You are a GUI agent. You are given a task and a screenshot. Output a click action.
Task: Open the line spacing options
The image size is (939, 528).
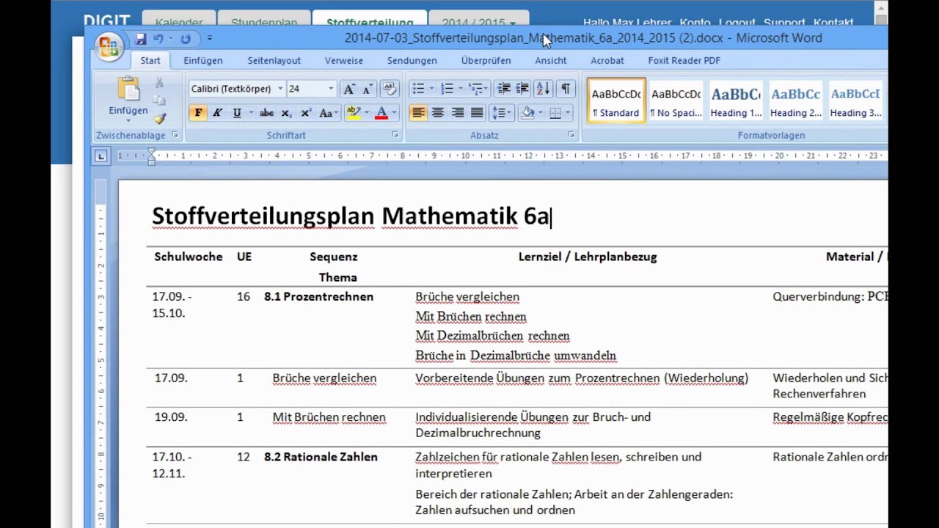coord(501,113)
